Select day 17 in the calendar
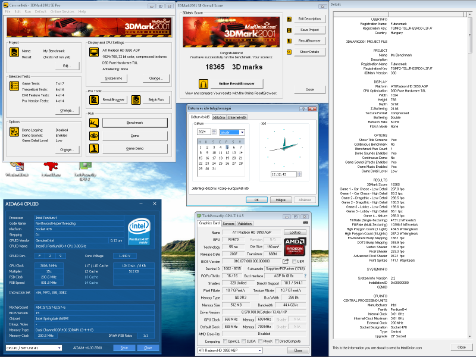Screen dimensions: 476x357 point(214,158)
